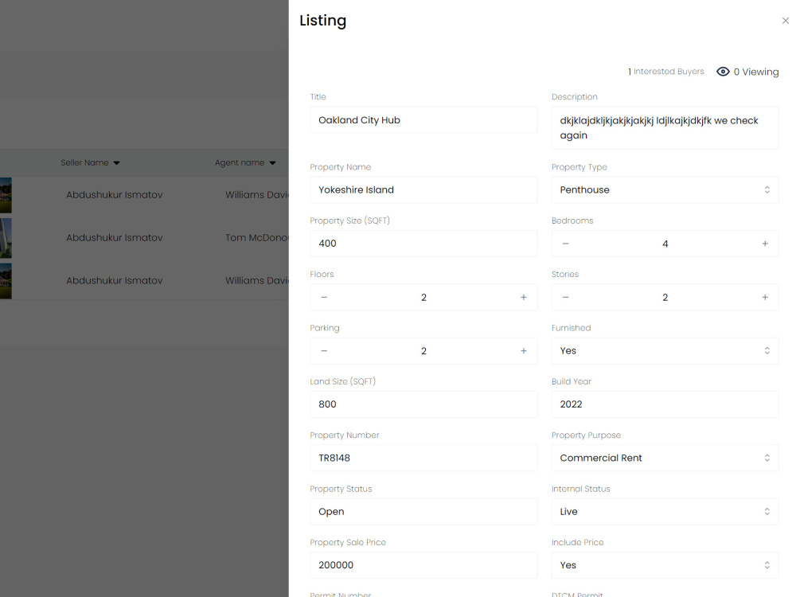The height and width of the screenshot is (597, 796).
Task: Sort by Seller Name column arrow
Action: 117,163
